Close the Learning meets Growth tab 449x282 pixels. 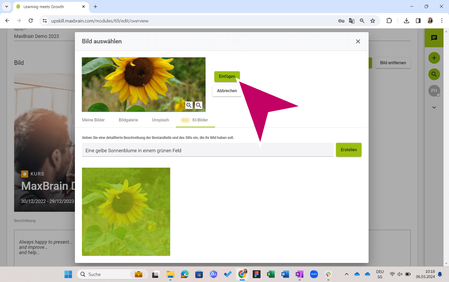pos(84,7)
